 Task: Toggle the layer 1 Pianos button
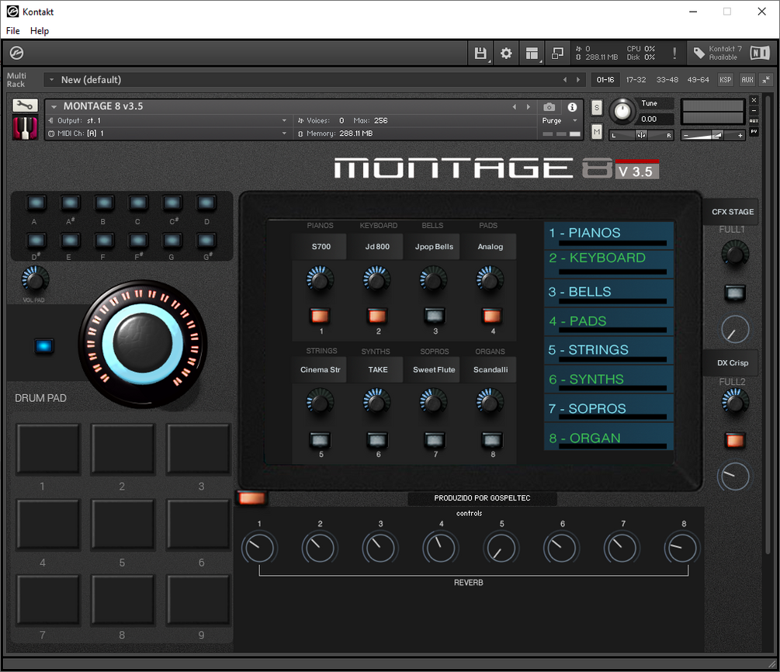[x=320, y=315]
